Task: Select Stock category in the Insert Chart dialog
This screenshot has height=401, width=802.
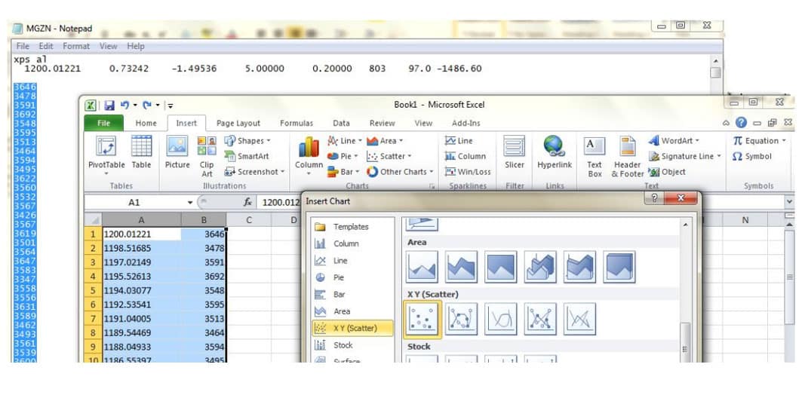Action: point(352,344)
